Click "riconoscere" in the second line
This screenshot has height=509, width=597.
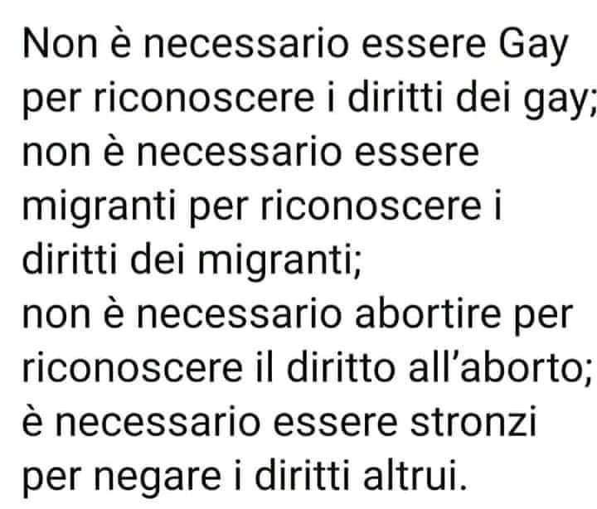coord(204,98)
